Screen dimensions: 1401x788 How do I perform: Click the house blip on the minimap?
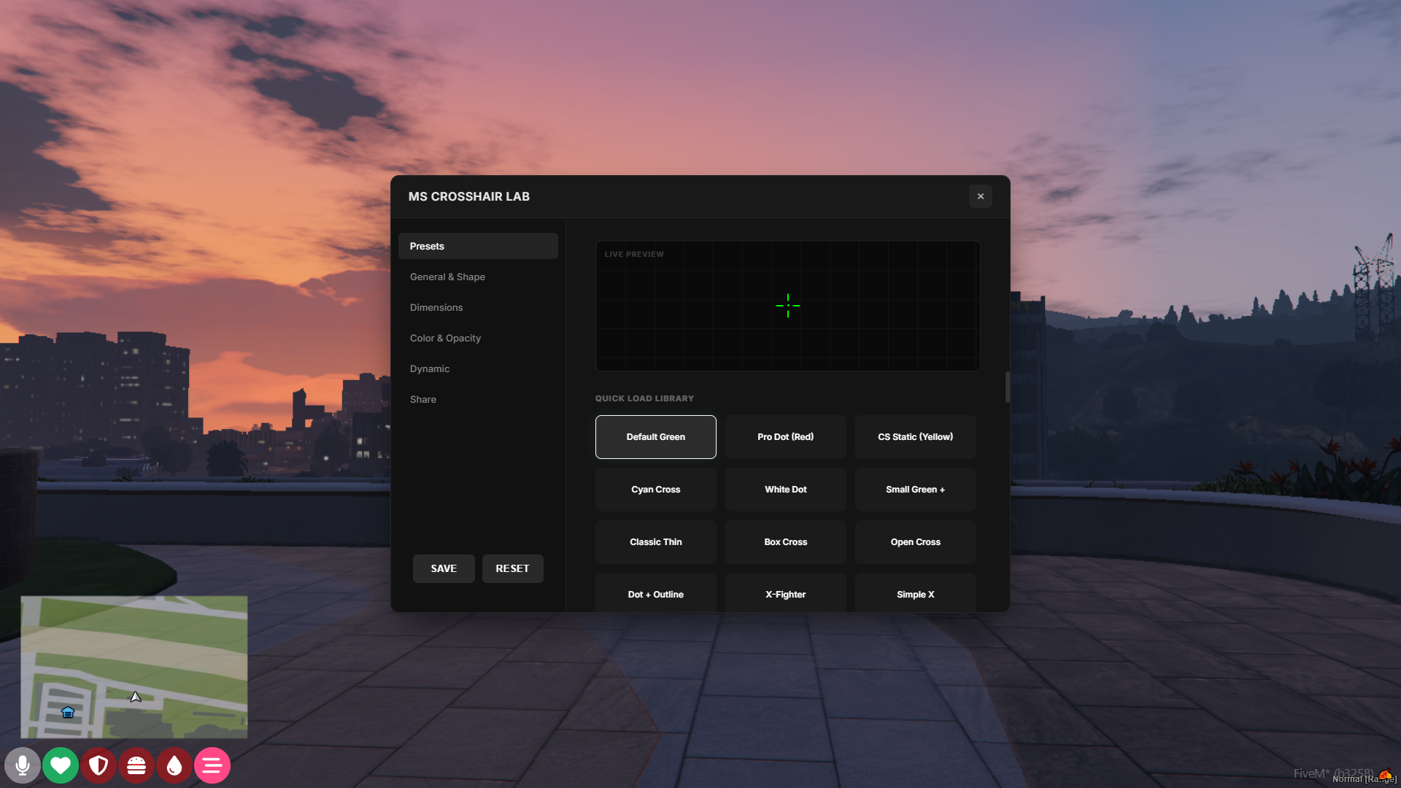68,713
